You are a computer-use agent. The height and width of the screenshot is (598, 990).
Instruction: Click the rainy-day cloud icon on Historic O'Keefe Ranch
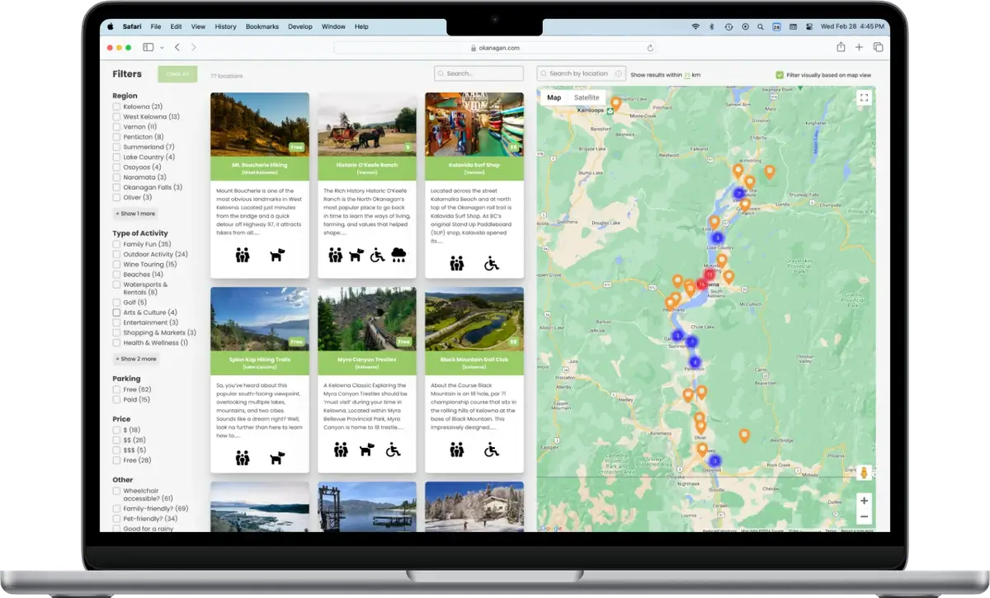pyautogui.click(x=398, y=255)
